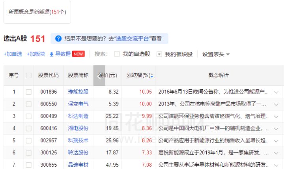The height and width of the screenshot is (169, 284).
Task: Click the 股票简称 column header
Action: coord(78,75)
